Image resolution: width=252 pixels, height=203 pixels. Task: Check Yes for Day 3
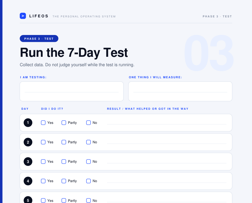(43, 162)
